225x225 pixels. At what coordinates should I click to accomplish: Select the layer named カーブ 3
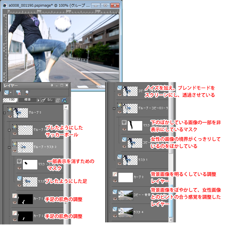pyautogui.click(x=38, y=216)
